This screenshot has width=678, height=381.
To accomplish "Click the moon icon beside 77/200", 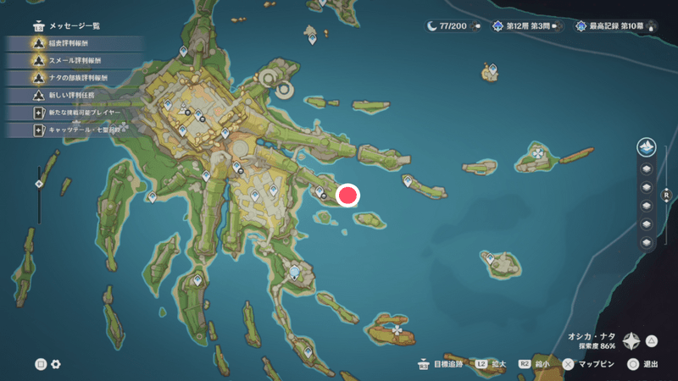I will click(x=435, y=26).
